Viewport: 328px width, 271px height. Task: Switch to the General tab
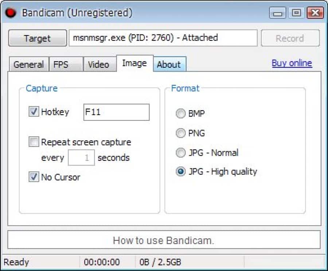point(28,65)
